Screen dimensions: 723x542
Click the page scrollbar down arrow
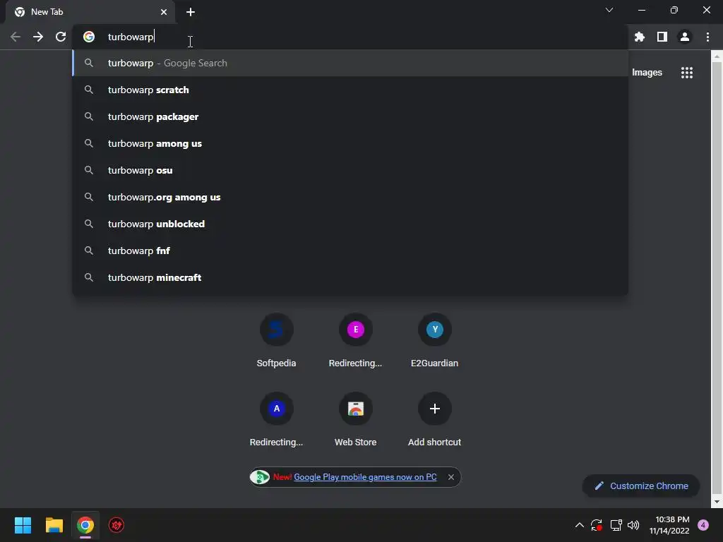click(717, 502)
